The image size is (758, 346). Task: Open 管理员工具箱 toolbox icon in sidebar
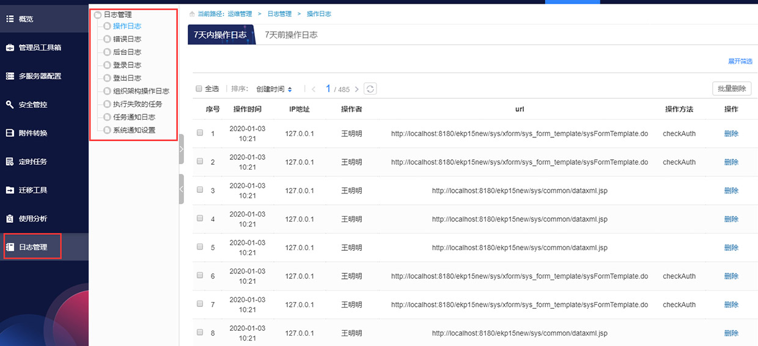[10, 48]
